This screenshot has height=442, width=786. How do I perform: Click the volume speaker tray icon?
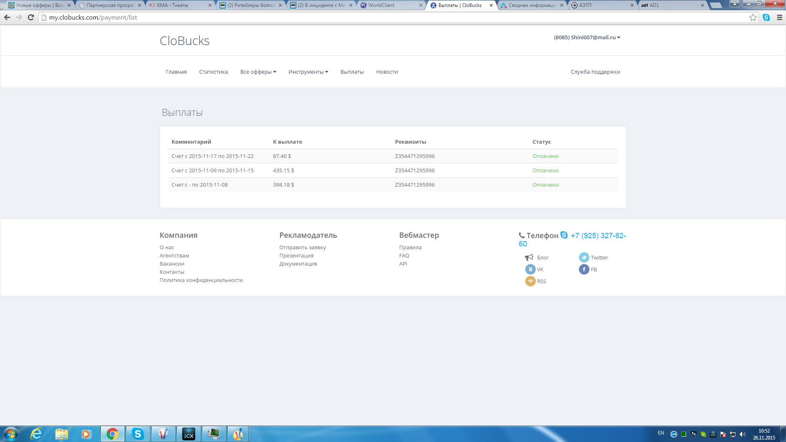click(743, 434)
